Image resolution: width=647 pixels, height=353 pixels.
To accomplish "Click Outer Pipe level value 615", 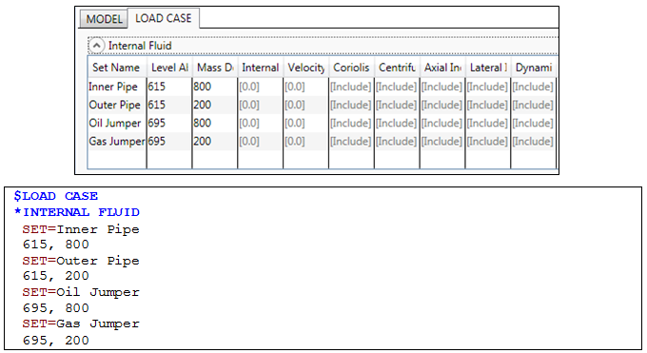I will [169, 105].
